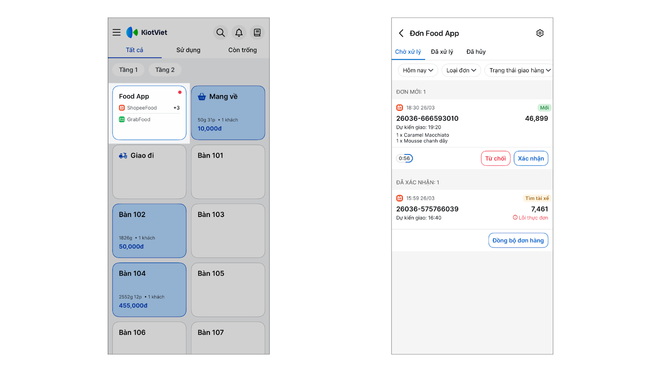Open the Food App card
The width and height of the screenshot is (661, 372).
coord(149,113)
